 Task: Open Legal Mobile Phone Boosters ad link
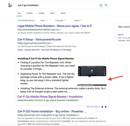pyautogui.click(x=55, y=26)
